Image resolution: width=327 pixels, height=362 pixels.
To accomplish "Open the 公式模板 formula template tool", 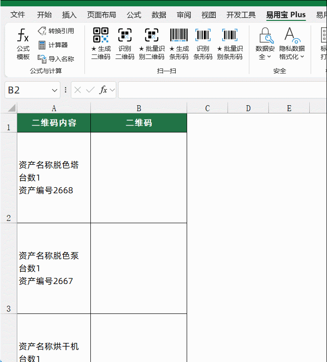I will [x=23, y=44].
